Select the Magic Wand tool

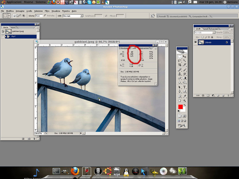185,61
